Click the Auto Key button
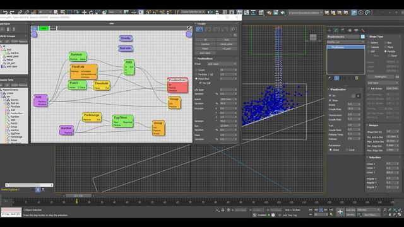The width and height of the screenshot is (404, 227). pyautogui.click(x=351, y=210)
